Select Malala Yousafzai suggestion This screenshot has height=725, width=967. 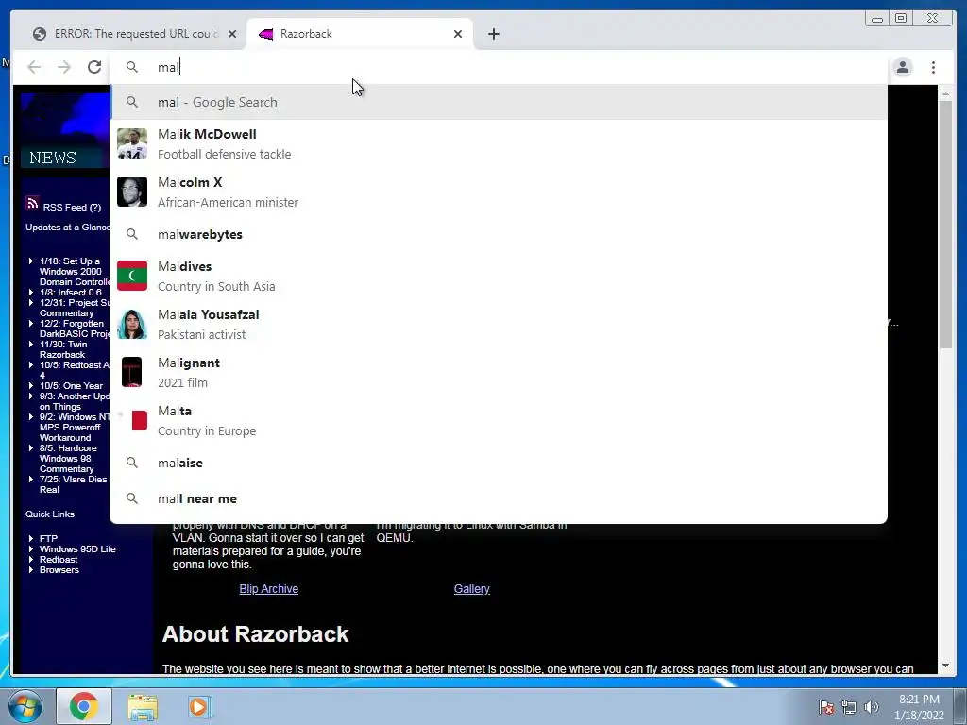click(499, 324)
